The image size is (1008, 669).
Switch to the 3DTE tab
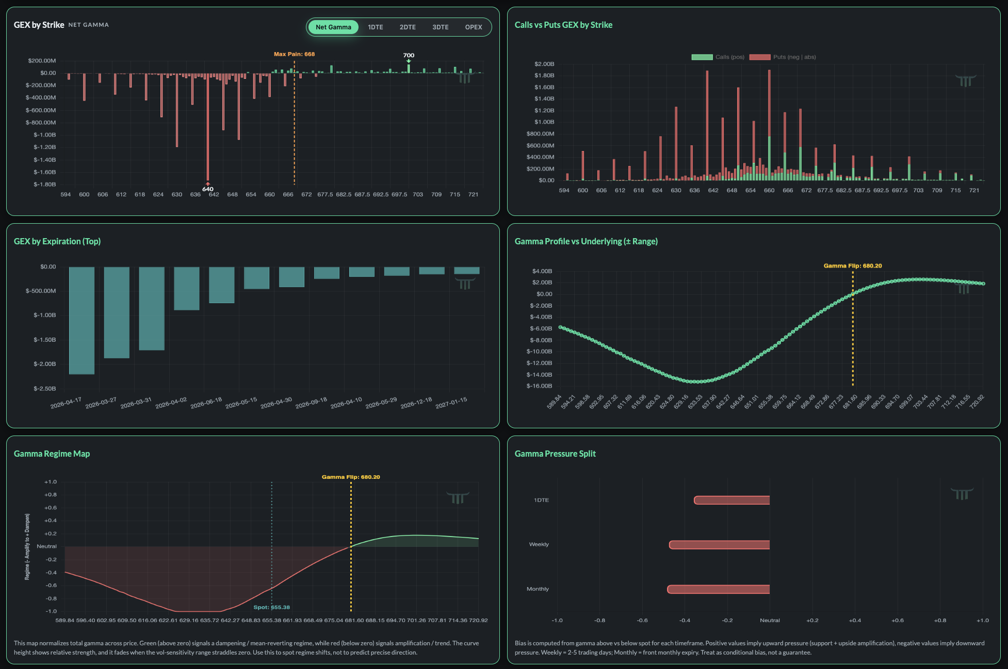click(x=441, y=27)
